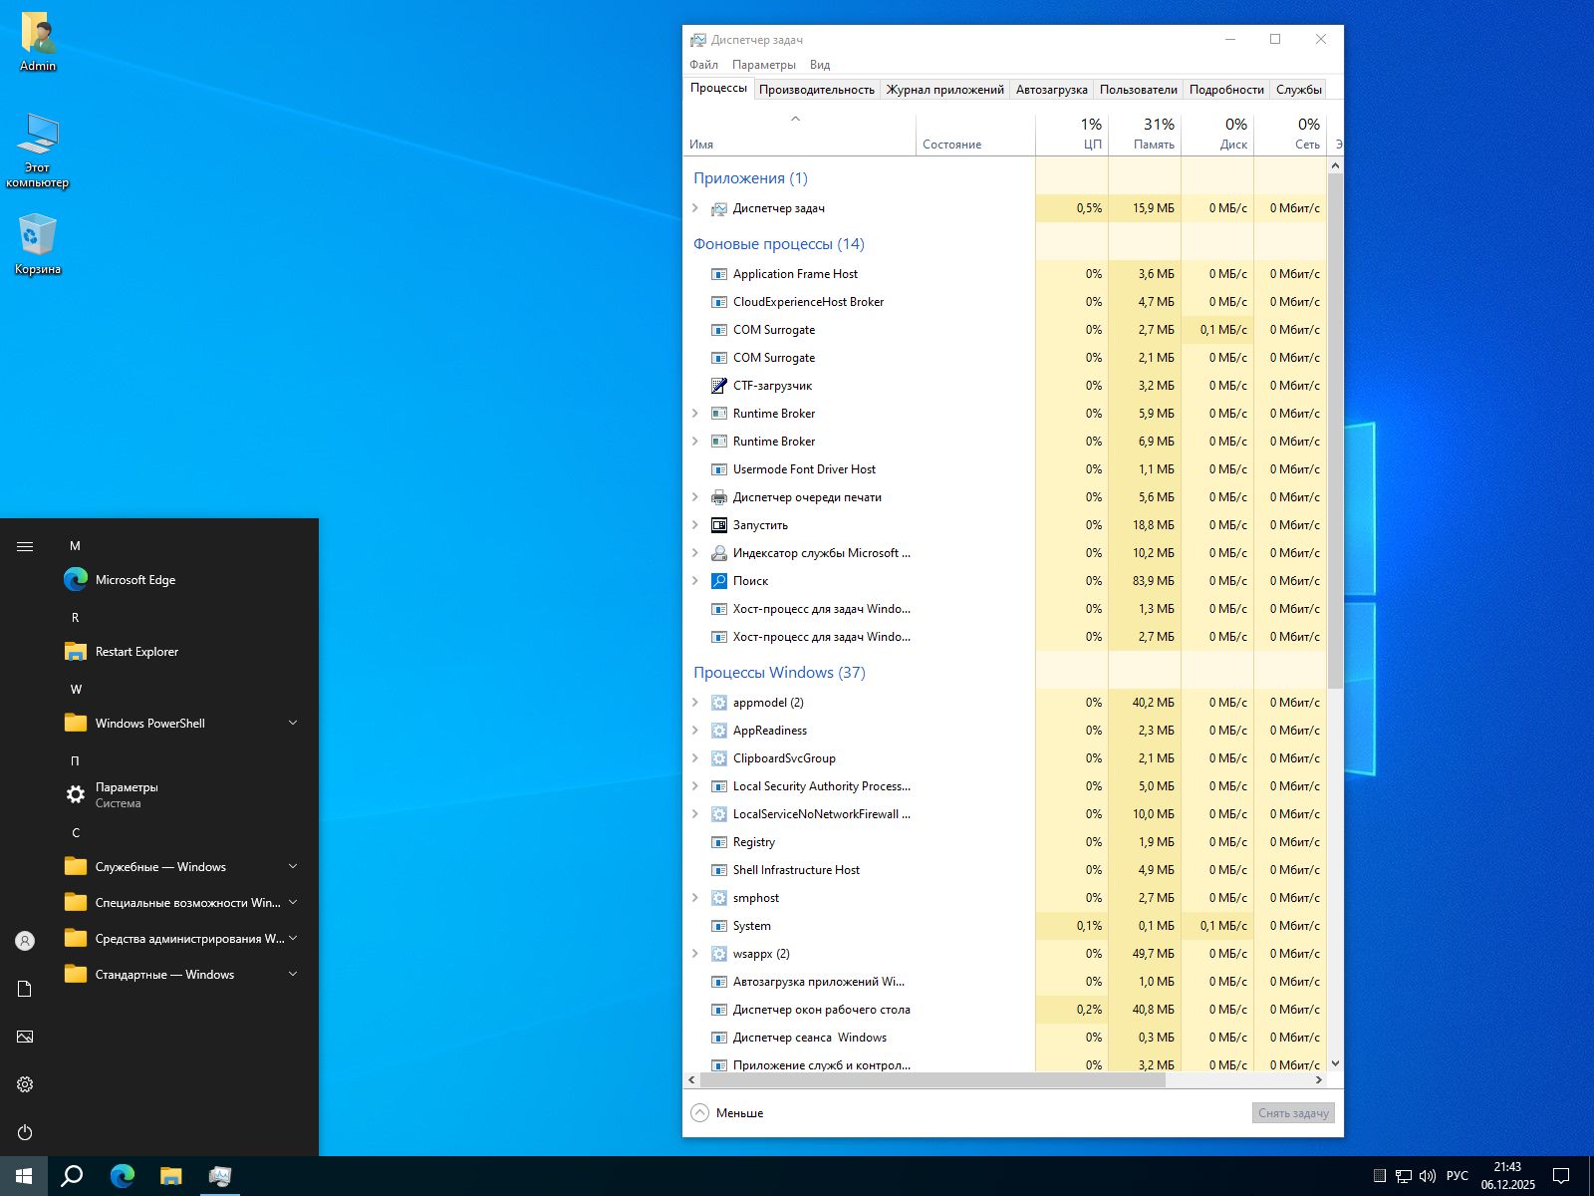
Task: Expand the wsappx (2) process group
Action: pyautogui.click(x=694, y=954)
